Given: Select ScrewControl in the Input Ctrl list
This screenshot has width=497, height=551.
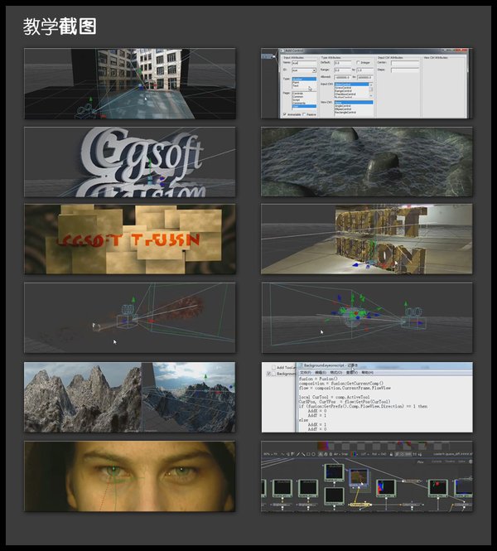Looking at the screenshot, I should 351,88.
